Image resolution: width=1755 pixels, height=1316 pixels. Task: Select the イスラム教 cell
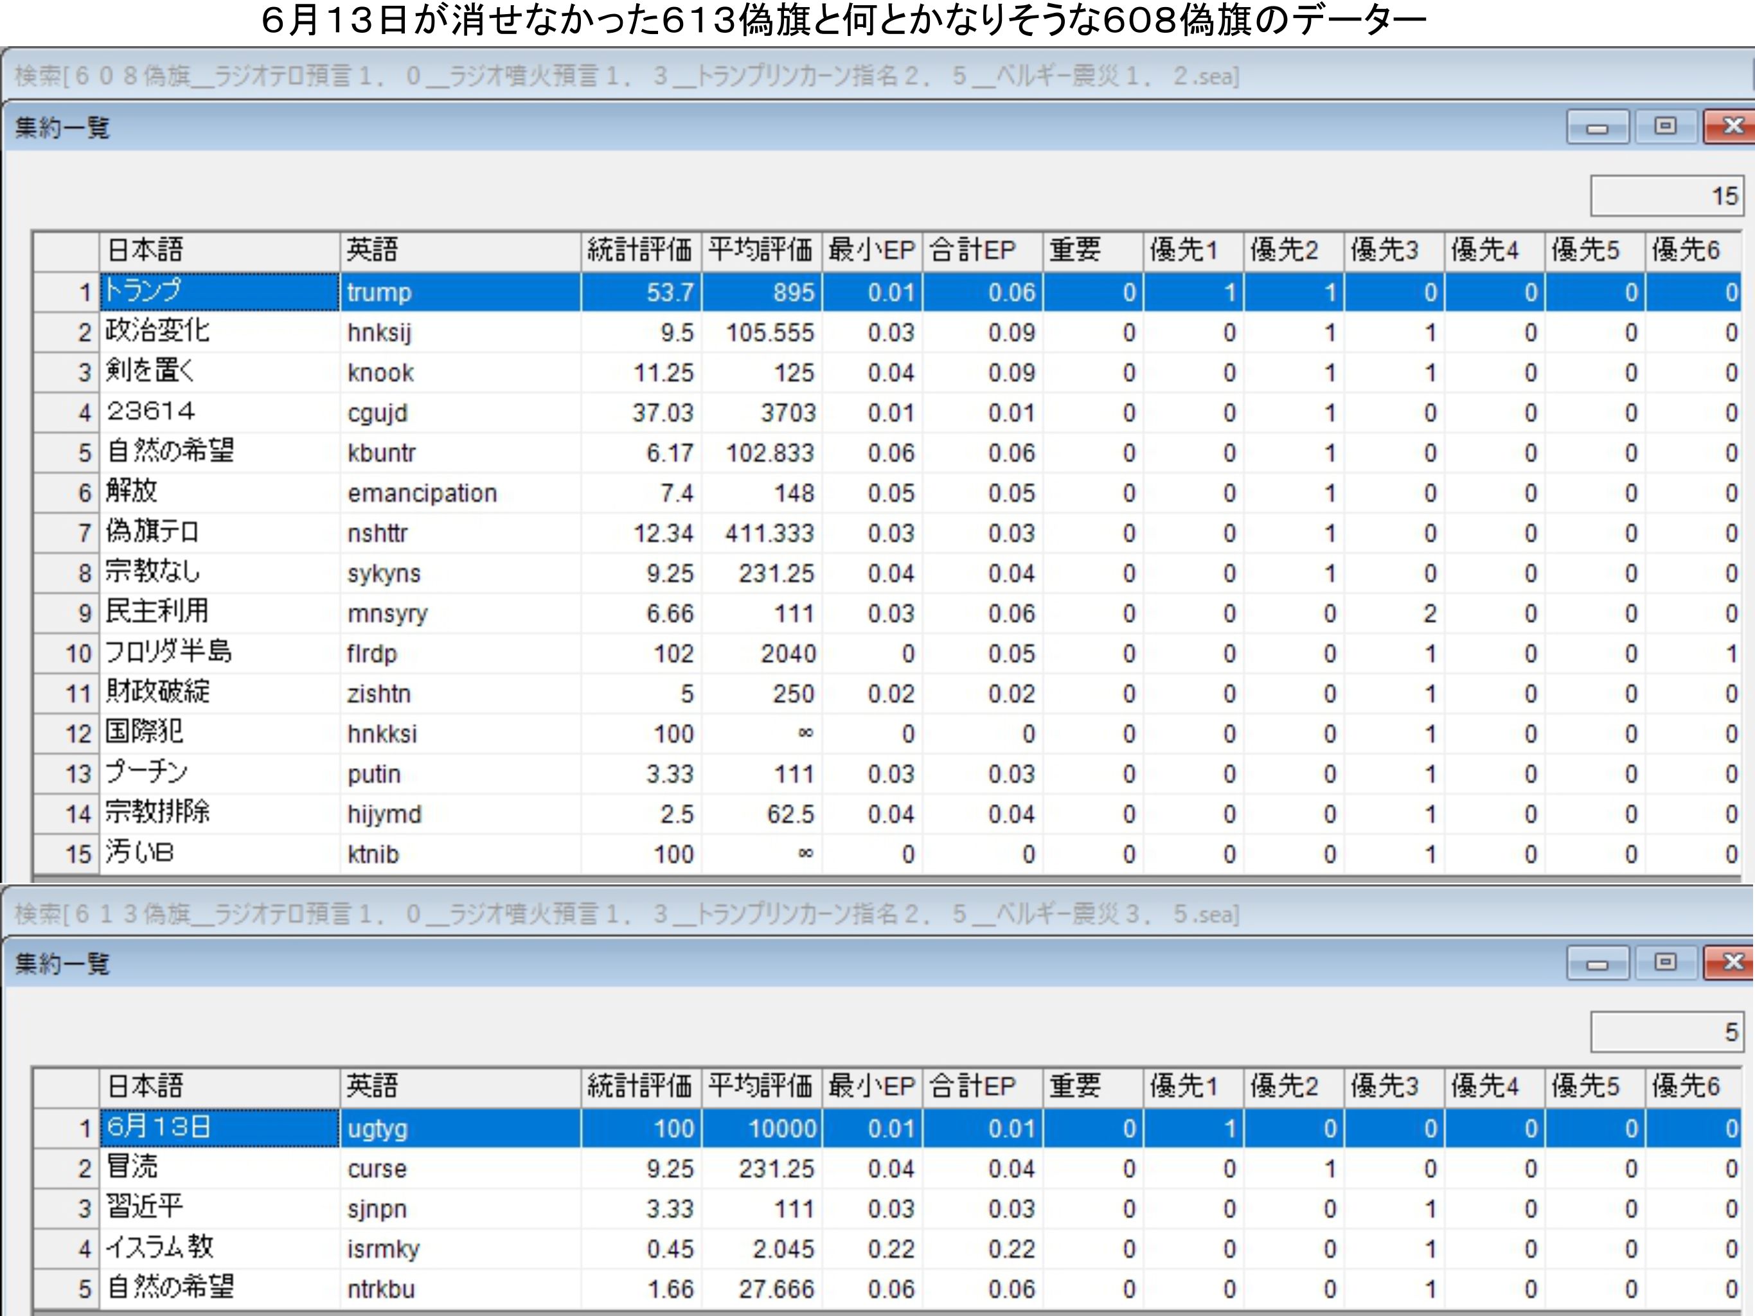pos(220,1249)
